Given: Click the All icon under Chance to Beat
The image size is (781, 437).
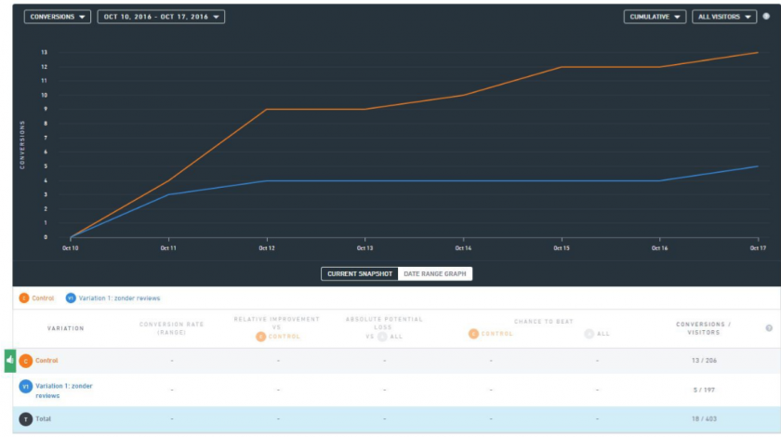Looking at the screenshot, I should pyautogui.click(x=589, y=334).
